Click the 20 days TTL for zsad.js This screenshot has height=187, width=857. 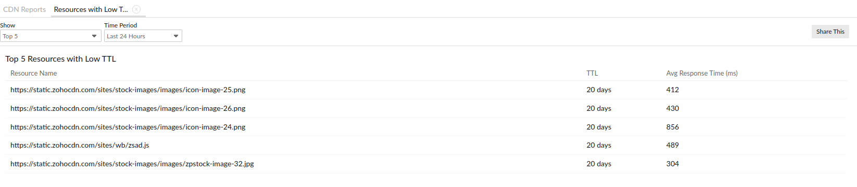coord(599,145)
